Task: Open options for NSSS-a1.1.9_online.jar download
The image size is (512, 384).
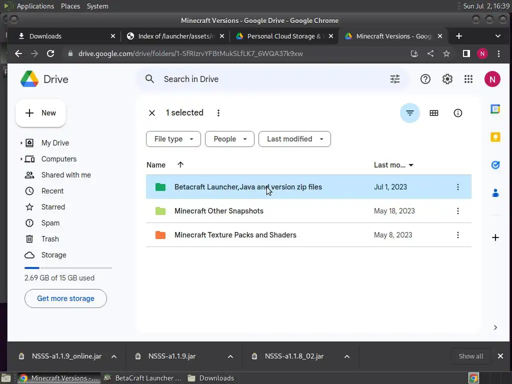Action: pos(114,356)
